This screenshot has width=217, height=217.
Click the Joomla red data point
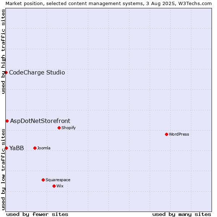35,148
